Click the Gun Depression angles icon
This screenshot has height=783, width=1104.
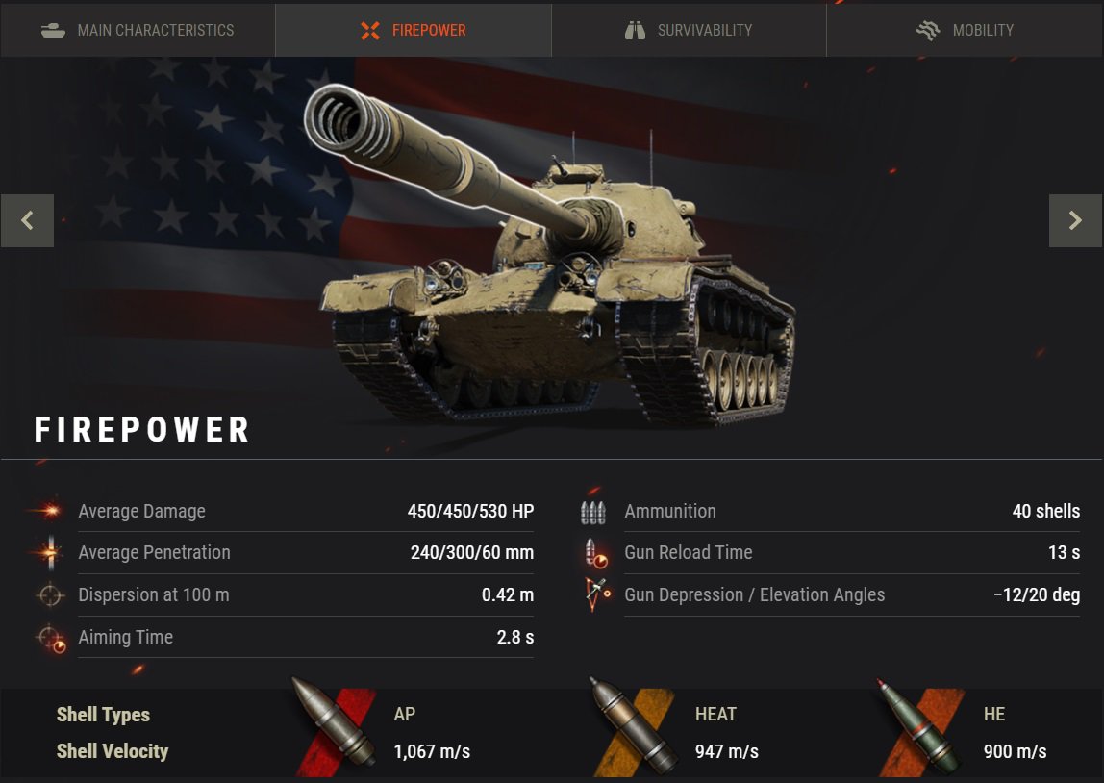click(597, 595)
